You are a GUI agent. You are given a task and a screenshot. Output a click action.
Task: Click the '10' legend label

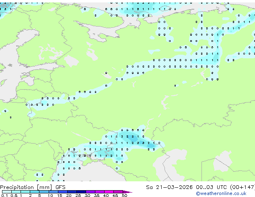(50, 195)
